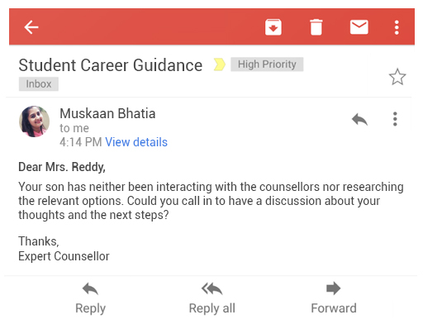Mark as unread using the envelope icon
The image size is (423, 324).
coord(359,27)
